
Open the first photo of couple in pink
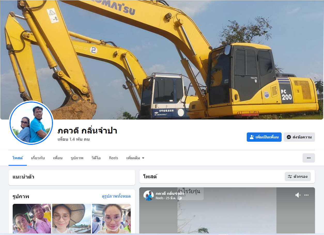tap(32, 219)
